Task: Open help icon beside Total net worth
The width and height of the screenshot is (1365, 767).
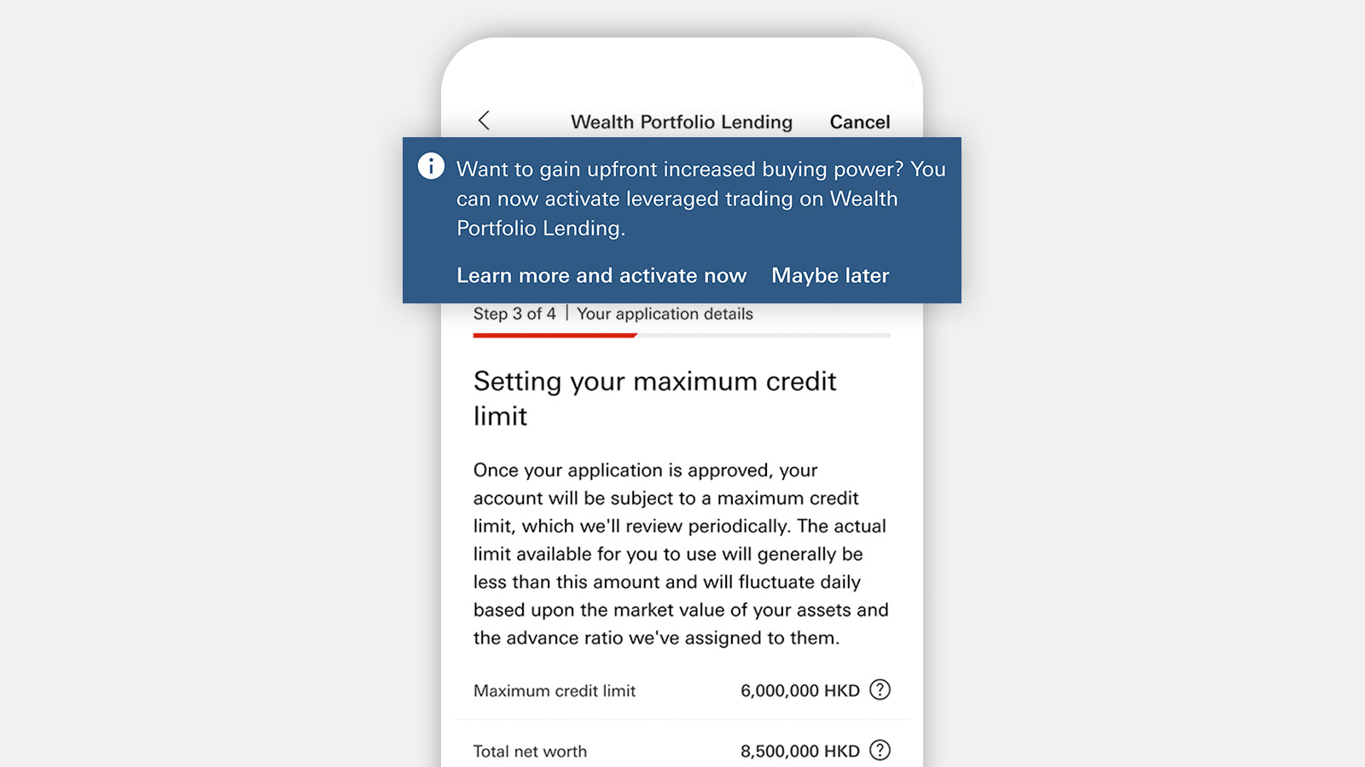Action: click(880, 750)
